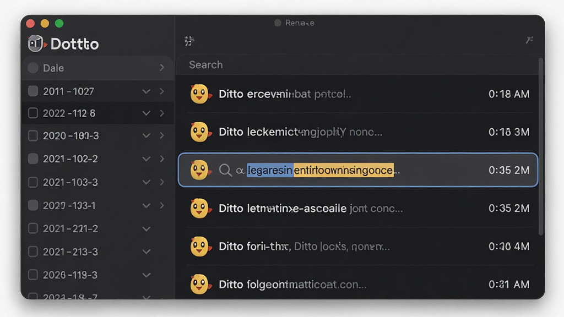This screenshot has height=317, width=564.
Task: Expand the down chevron on 2021 – 103-3
Action: click(x=146, y=183)
